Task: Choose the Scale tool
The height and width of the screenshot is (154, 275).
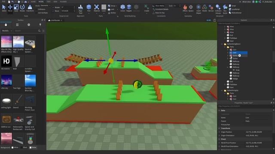Action: (16, 8)
